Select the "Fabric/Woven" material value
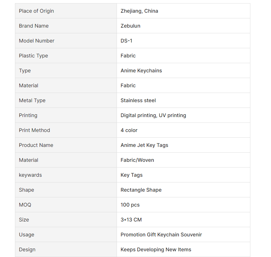 [137, 160]
